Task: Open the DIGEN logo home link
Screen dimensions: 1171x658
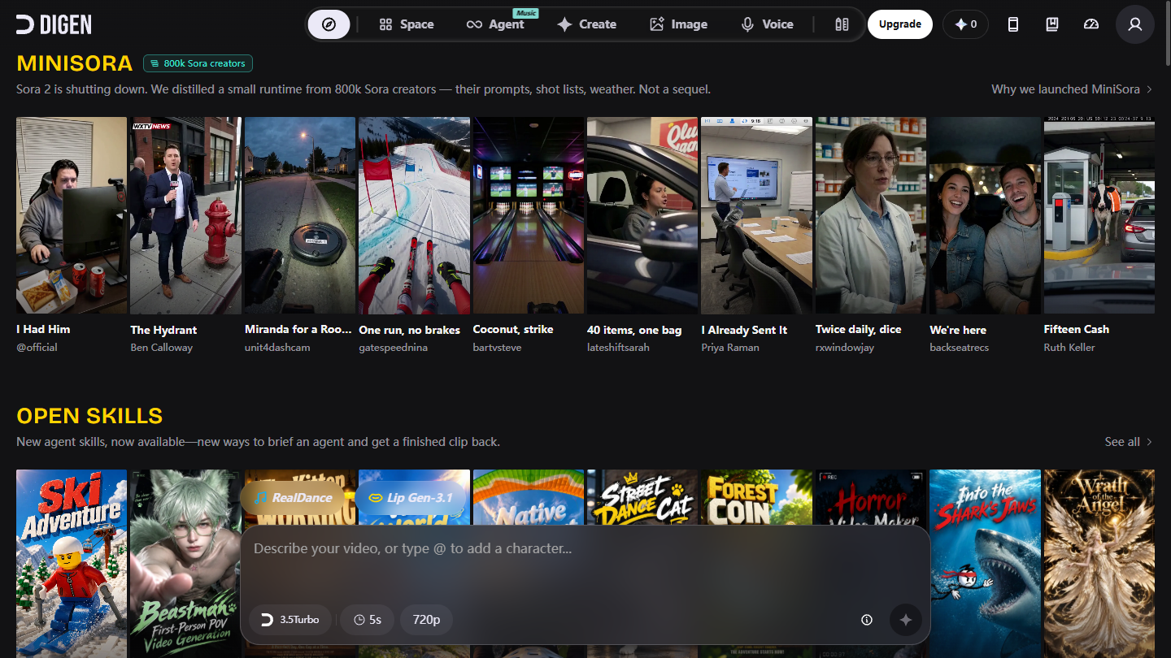Action: (54, 24)
